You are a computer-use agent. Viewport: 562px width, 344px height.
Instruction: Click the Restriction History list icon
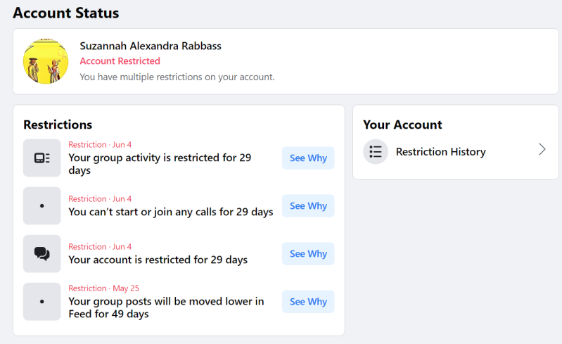pyautogui.click(x=376, y=151)
